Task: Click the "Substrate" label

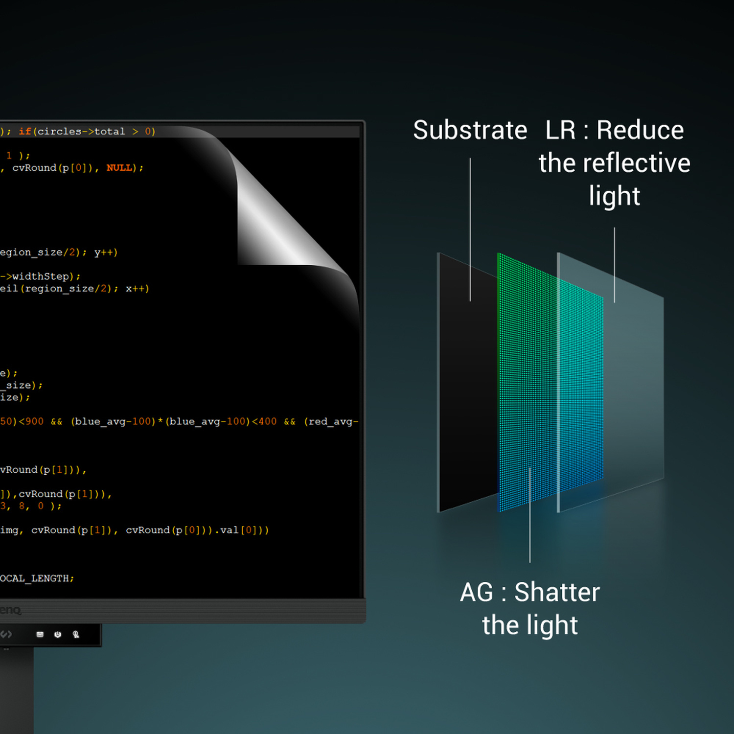Action: coord(470,131)
